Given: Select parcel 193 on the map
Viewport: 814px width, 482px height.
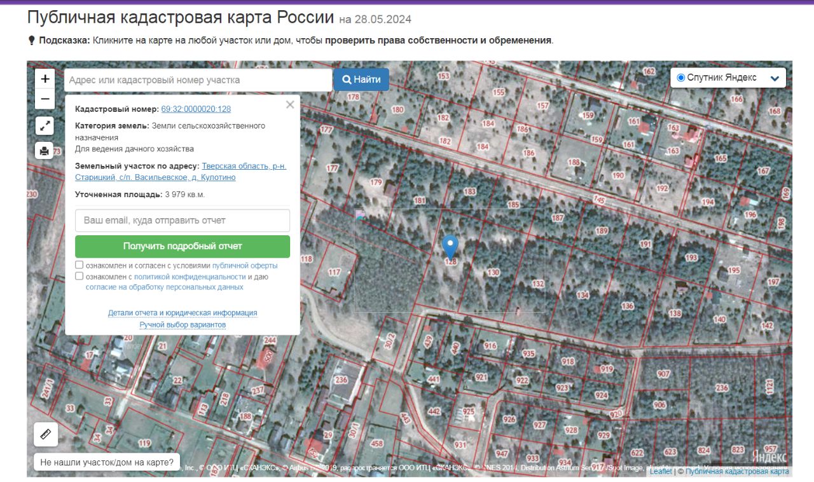Looking at the screenshot, I should pyautogui.click(x=691, y=258).
